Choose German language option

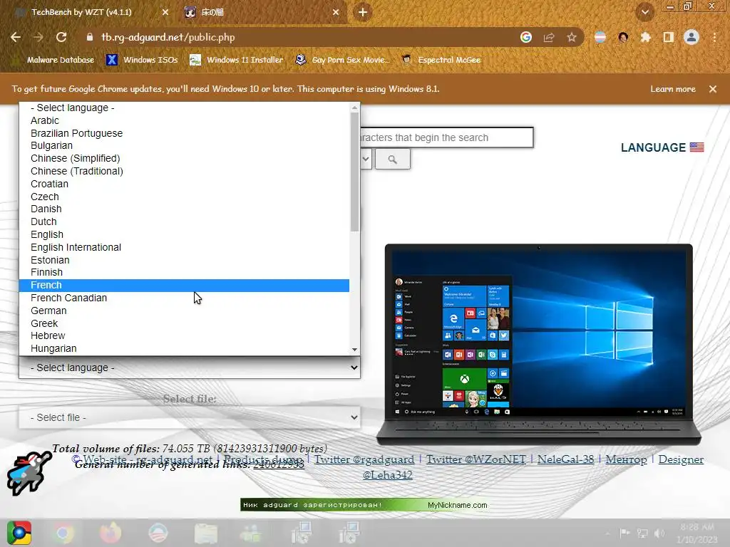184,311
